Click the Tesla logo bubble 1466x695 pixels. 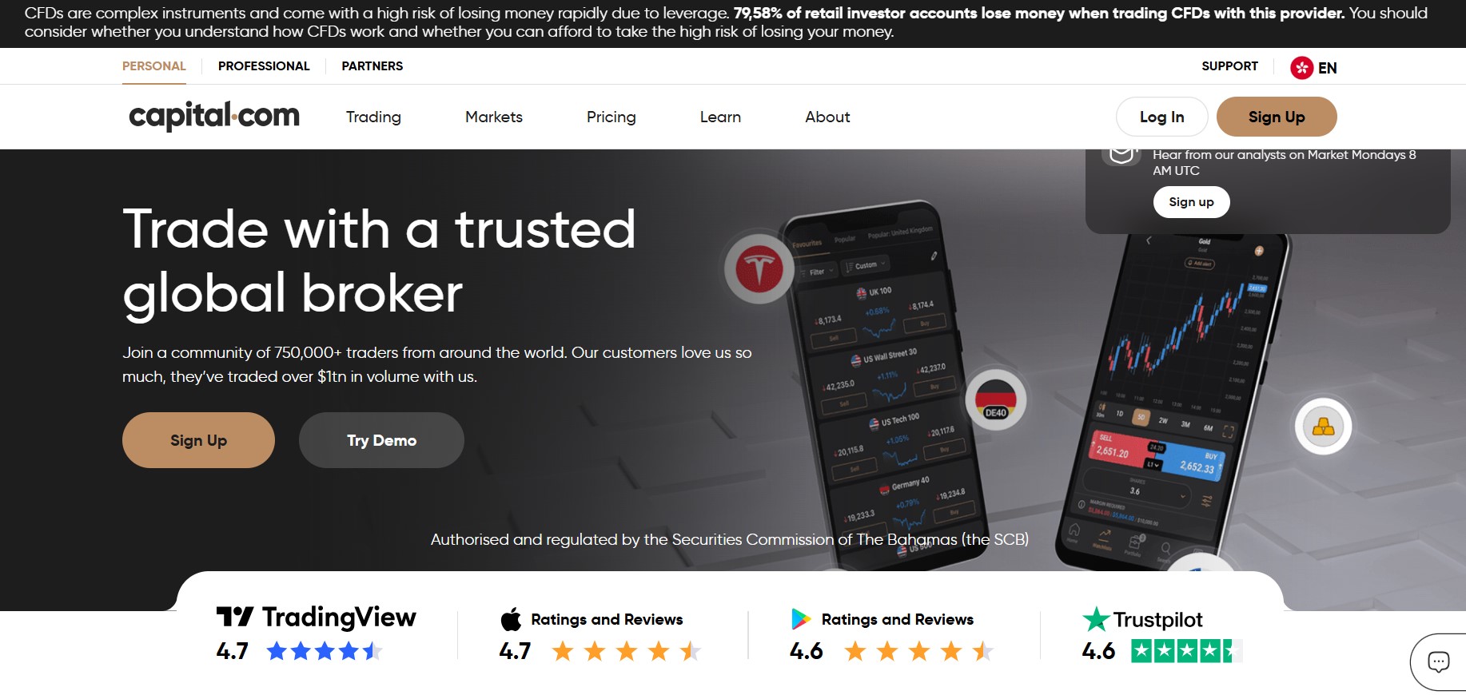[x=759, y=269]
